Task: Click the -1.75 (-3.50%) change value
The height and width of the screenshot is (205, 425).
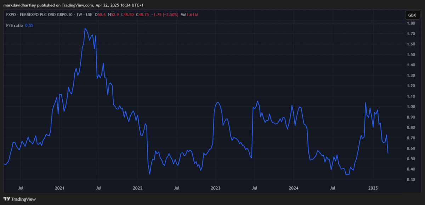Action: click(165, 15)
